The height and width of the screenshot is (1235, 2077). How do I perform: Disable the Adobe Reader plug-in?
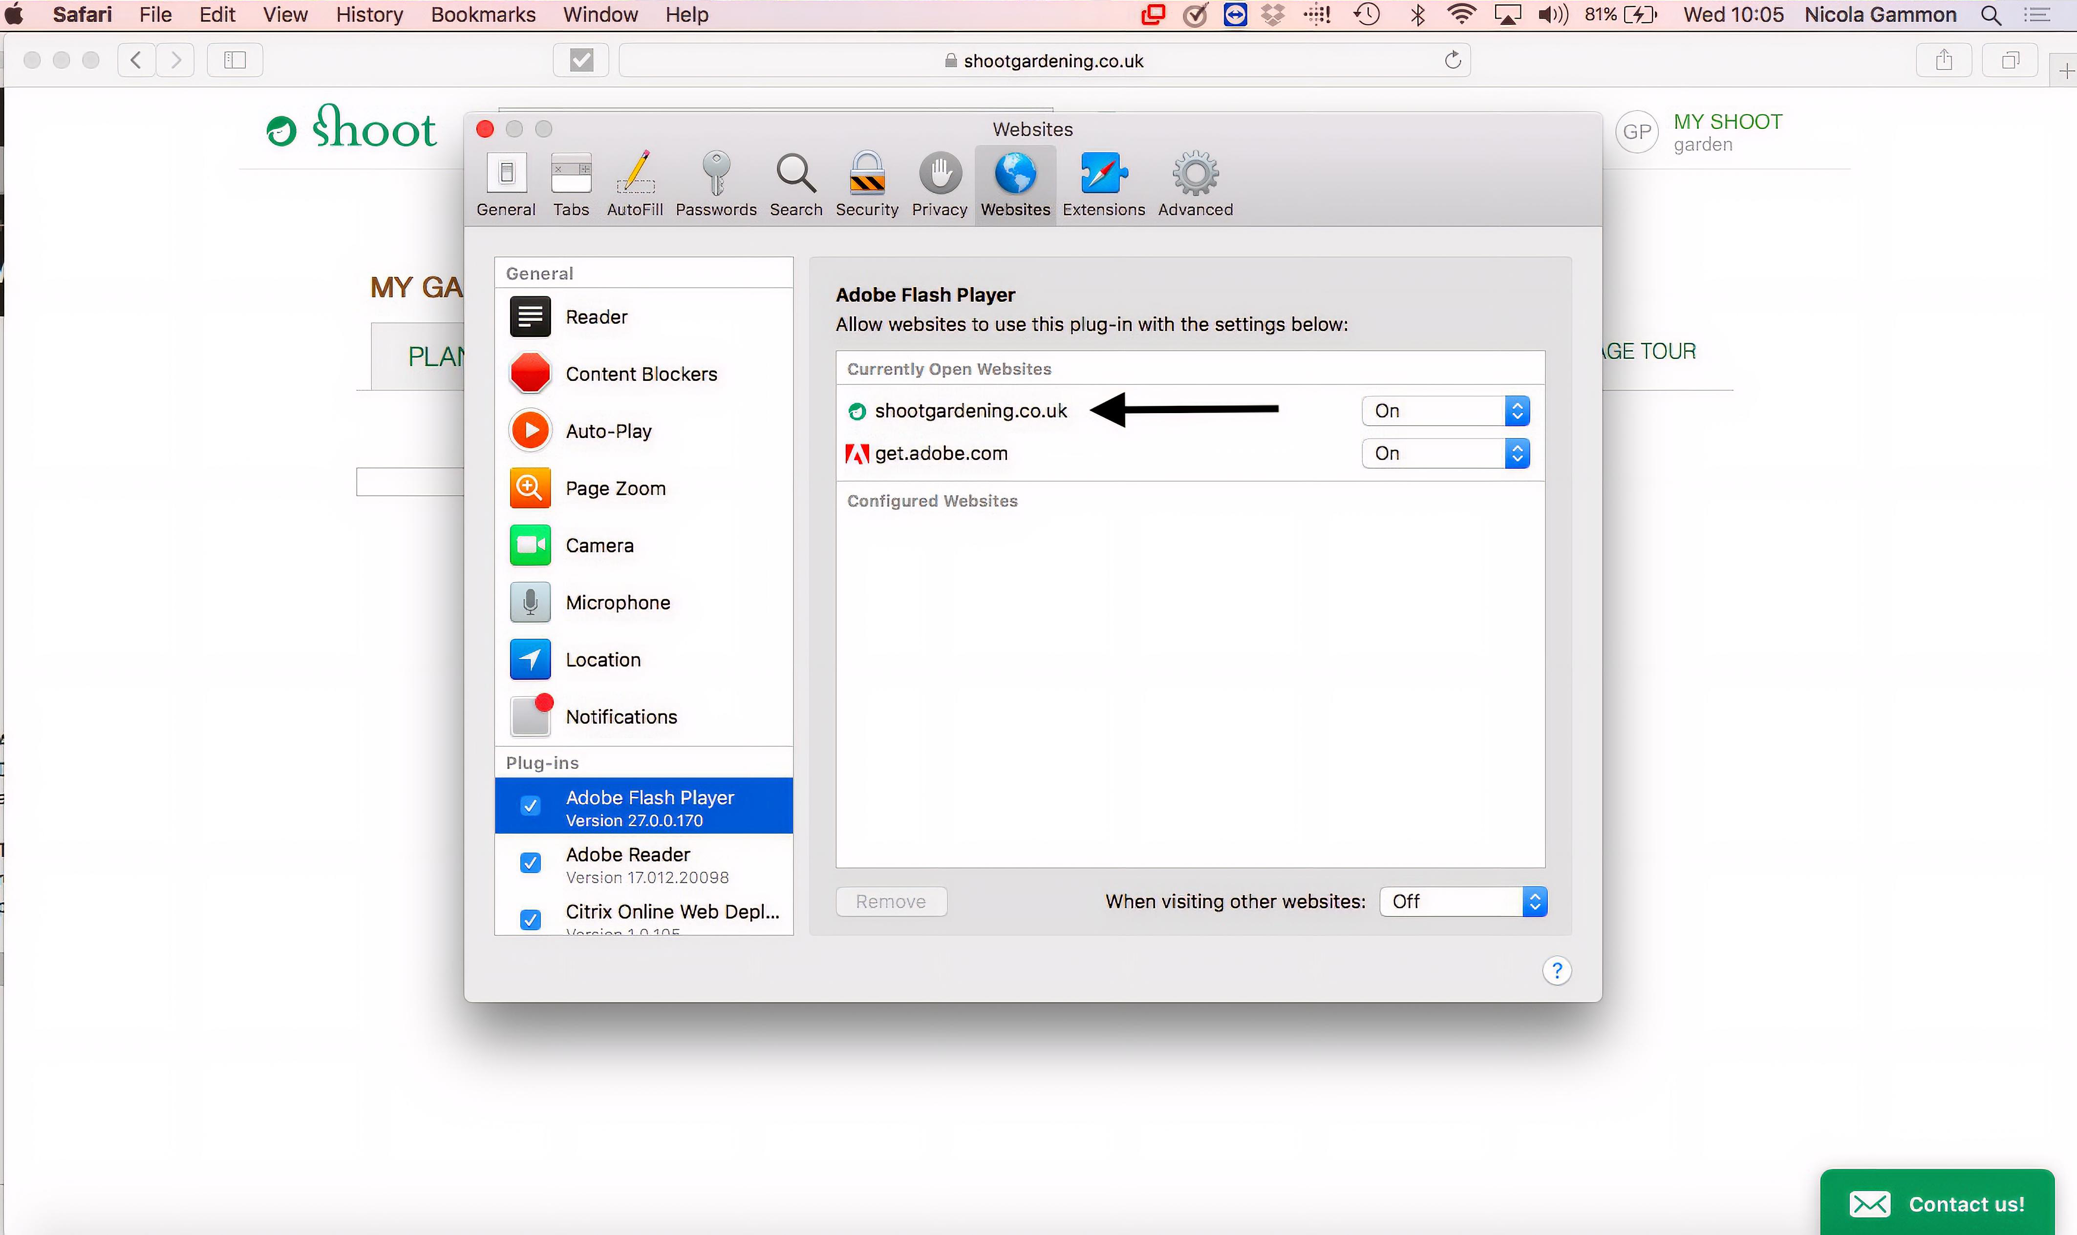click(531, 863)
